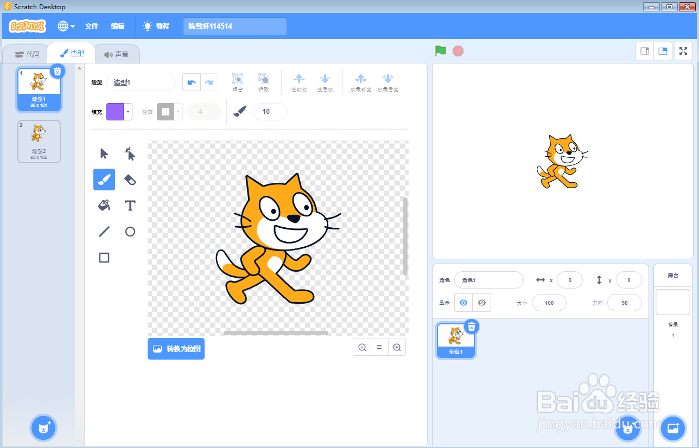Image resolution: width=699 pixels, height=448 pixels.
Task: Open the 编辑 menu
Action: coord(118,26)
